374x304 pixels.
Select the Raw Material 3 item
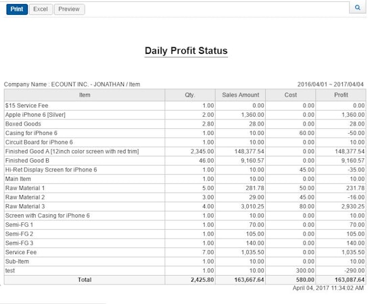[25, 207]
